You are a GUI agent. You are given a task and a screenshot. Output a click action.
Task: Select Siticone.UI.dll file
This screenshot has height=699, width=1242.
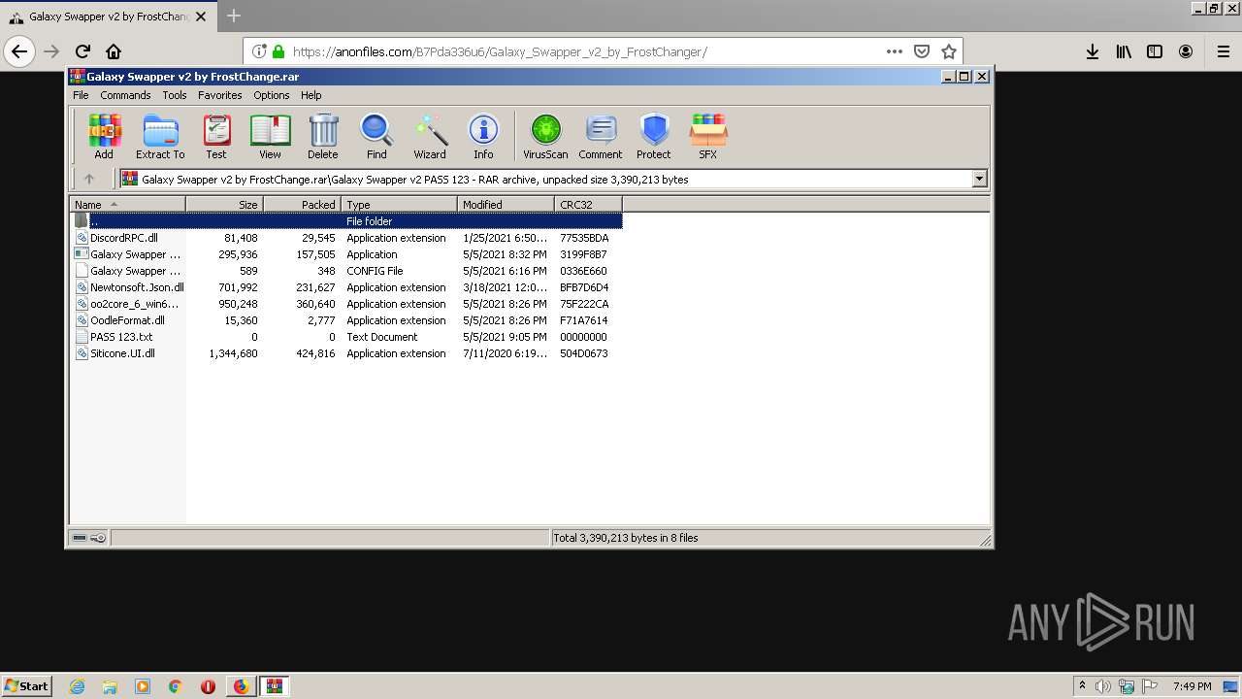tap(346, 353)
